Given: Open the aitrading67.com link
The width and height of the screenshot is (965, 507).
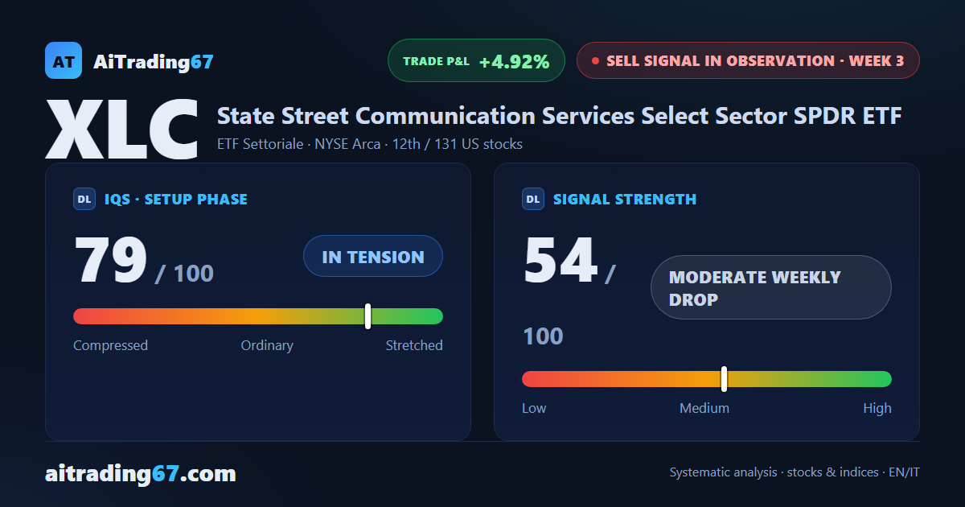Looking at the screenshot, I should pyautogui.click(x=141, y=473).
